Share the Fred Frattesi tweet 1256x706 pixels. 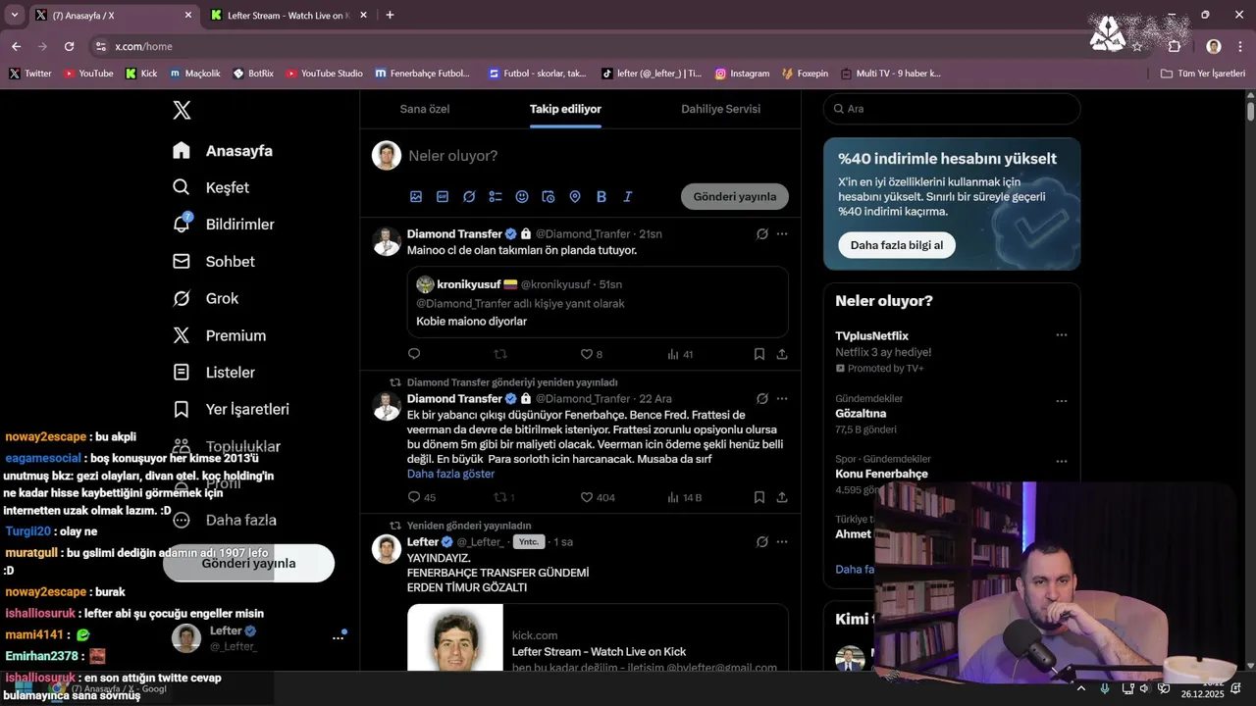(782, 497)
